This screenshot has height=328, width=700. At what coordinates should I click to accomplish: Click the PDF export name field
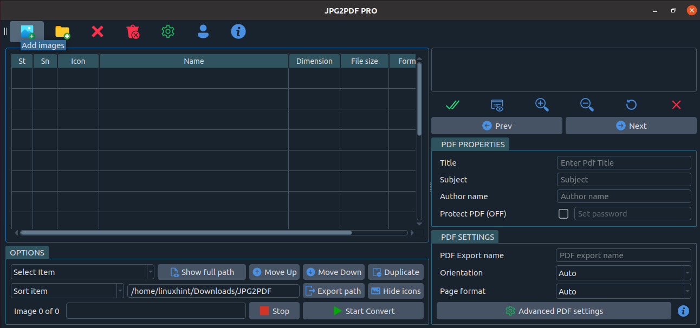(624, 255)
